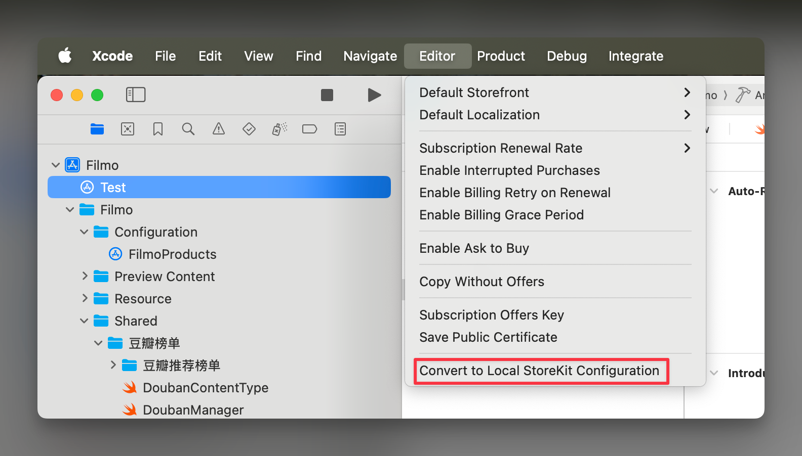
Task: Choose Convert to Local StoreKit Configuration
Action: (x=539, y=371)
